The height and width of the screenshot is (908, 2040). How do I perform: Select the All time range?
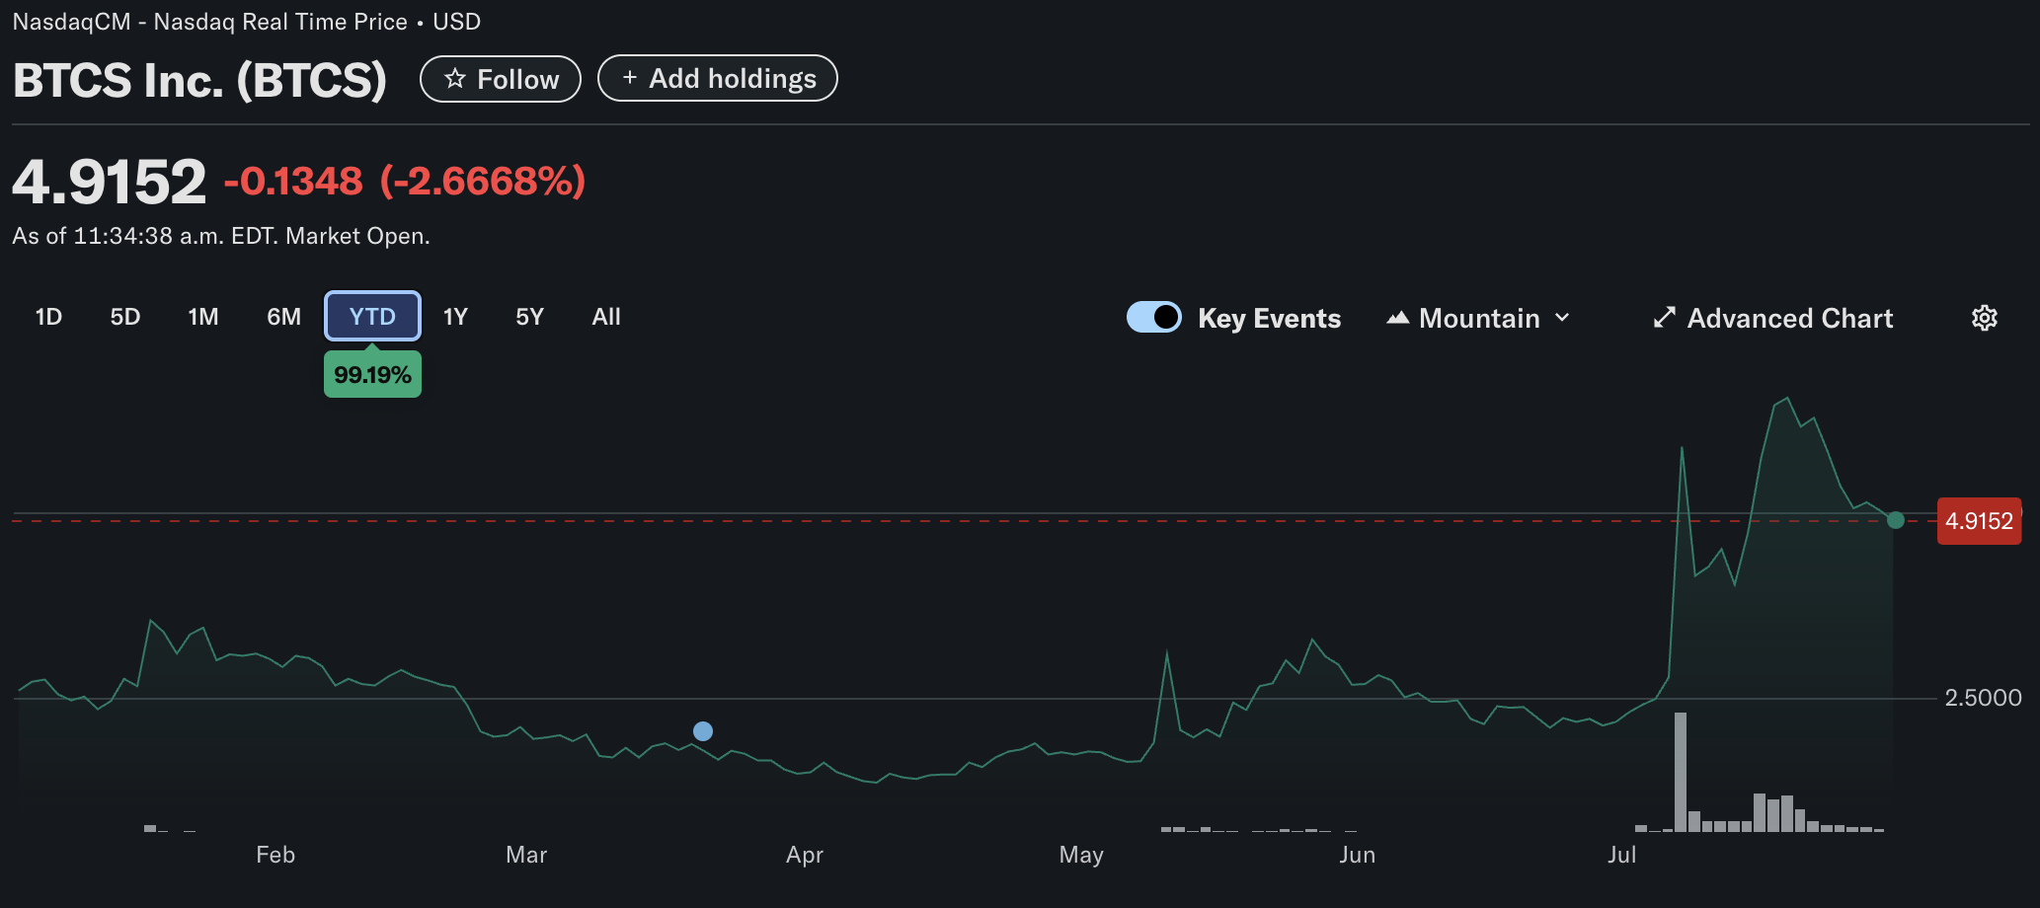(x=606, y=317)
